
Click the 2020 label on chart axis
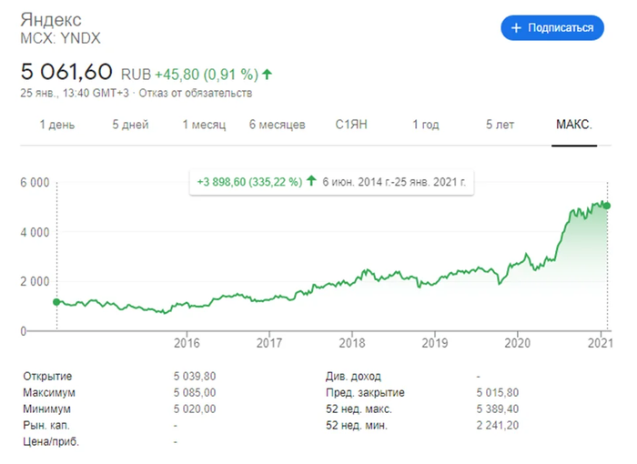point(518,343)
